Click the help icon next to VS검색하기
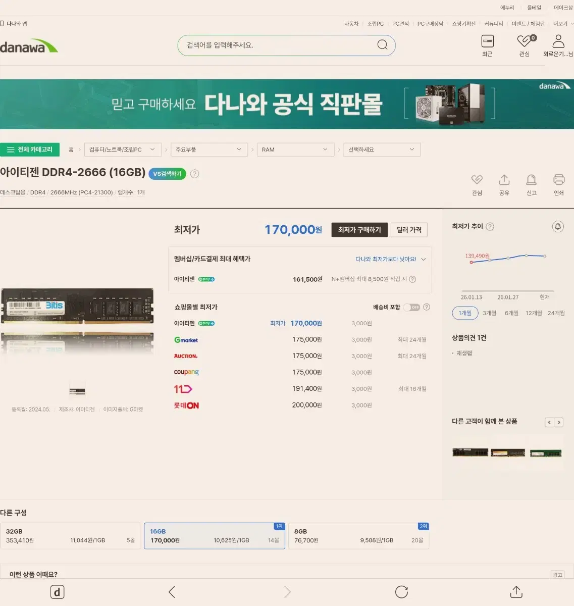This screenshot has width=574, height=606. pyautogui.click(x=195, y=174)
